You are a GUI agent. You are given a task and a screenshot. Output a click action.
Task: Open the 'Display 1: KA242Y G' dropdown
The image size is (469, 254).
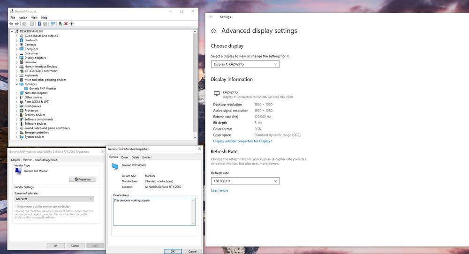tap(245, 64)
